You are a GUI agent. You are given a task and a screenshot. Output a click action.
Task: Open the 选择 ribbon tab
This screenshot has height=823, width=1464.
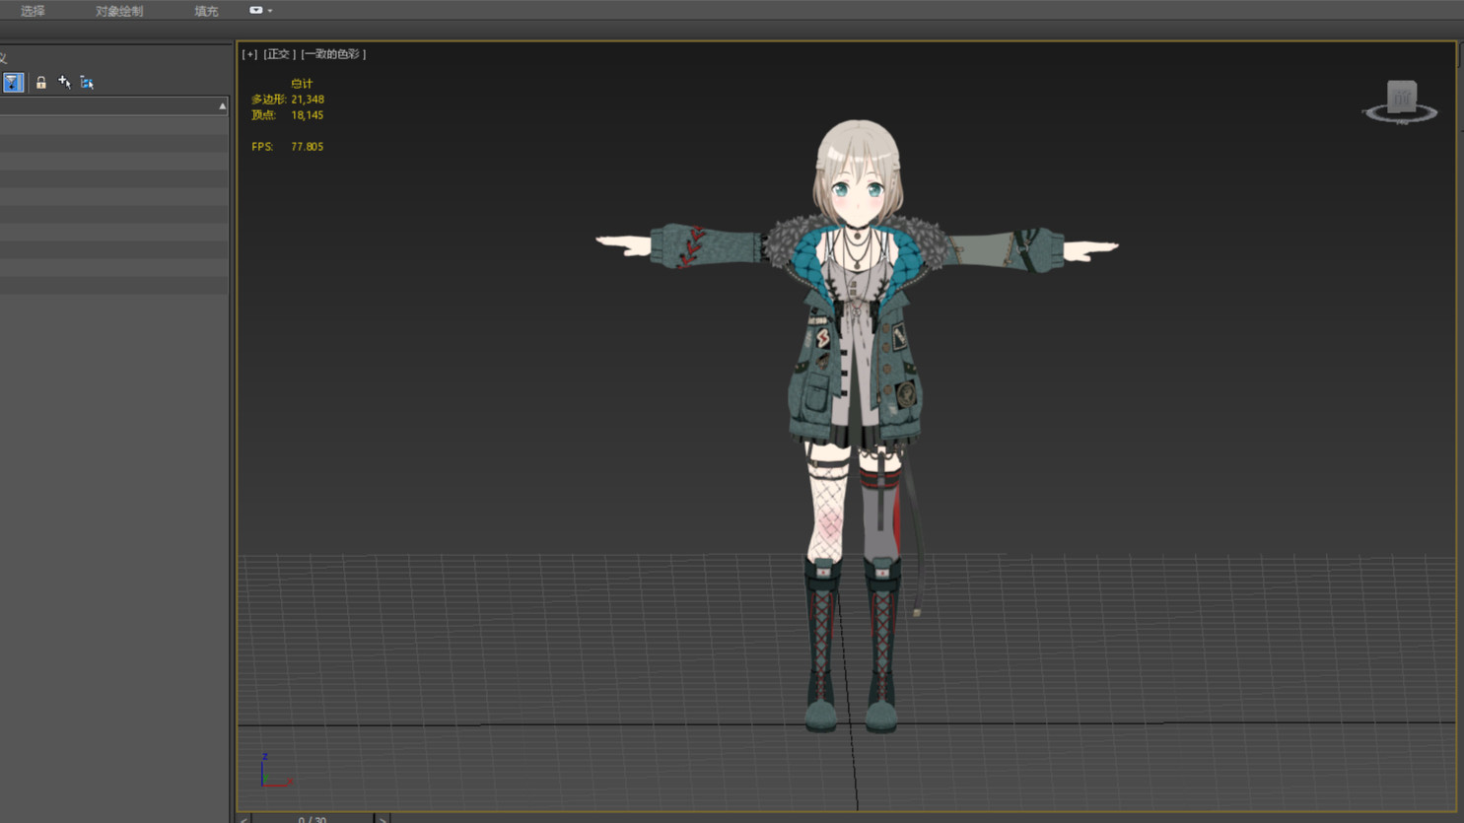tap(33, 11)
